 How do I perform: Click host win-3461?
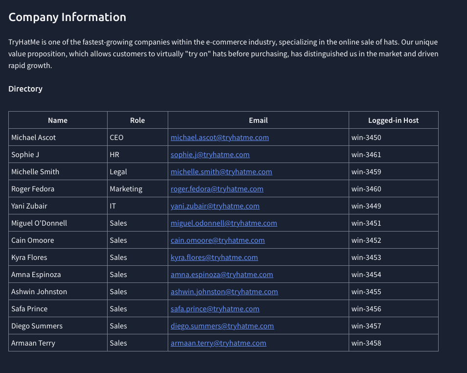click(366, 155)
